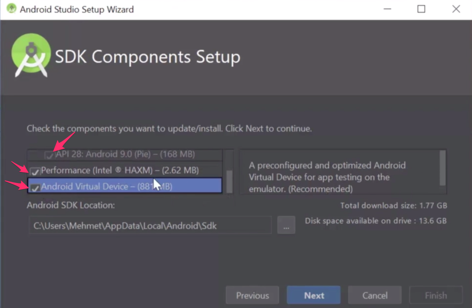Open the SDK location browse (...) button
The width and height of the screenshot is (472, 308).
286,225
